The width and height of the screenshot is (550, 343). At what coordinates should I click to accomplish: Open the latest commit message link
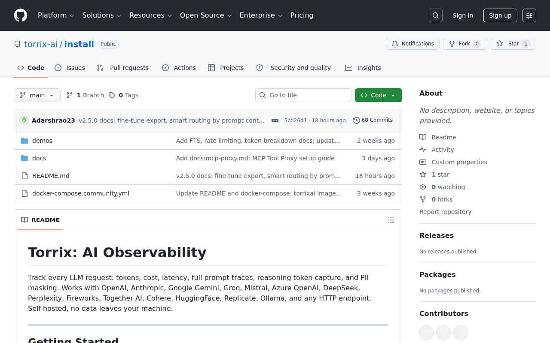click(x=172, y=120)
